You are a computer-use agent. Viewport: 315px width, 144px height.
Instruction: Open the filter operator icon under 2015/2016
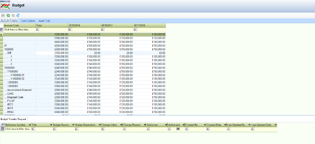[70, 29]
